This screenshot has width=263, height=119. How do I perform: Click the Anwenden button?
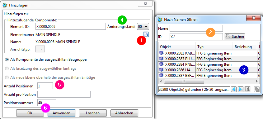(x=61, y=113)
